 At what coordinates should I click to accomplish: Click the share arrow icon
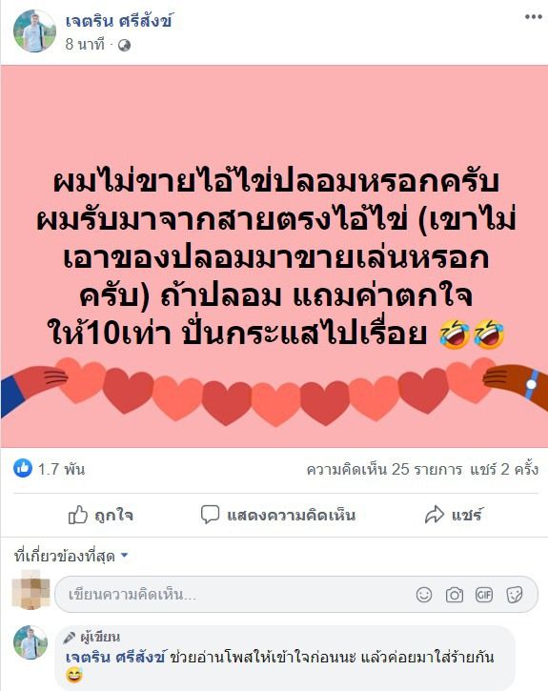coord(435,515)
